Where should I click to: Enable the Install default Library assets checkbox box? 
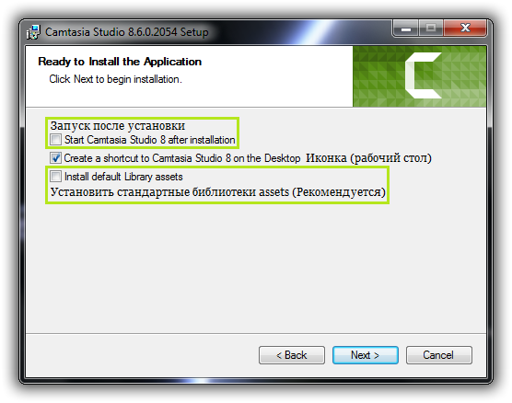[x=55, y=177]
